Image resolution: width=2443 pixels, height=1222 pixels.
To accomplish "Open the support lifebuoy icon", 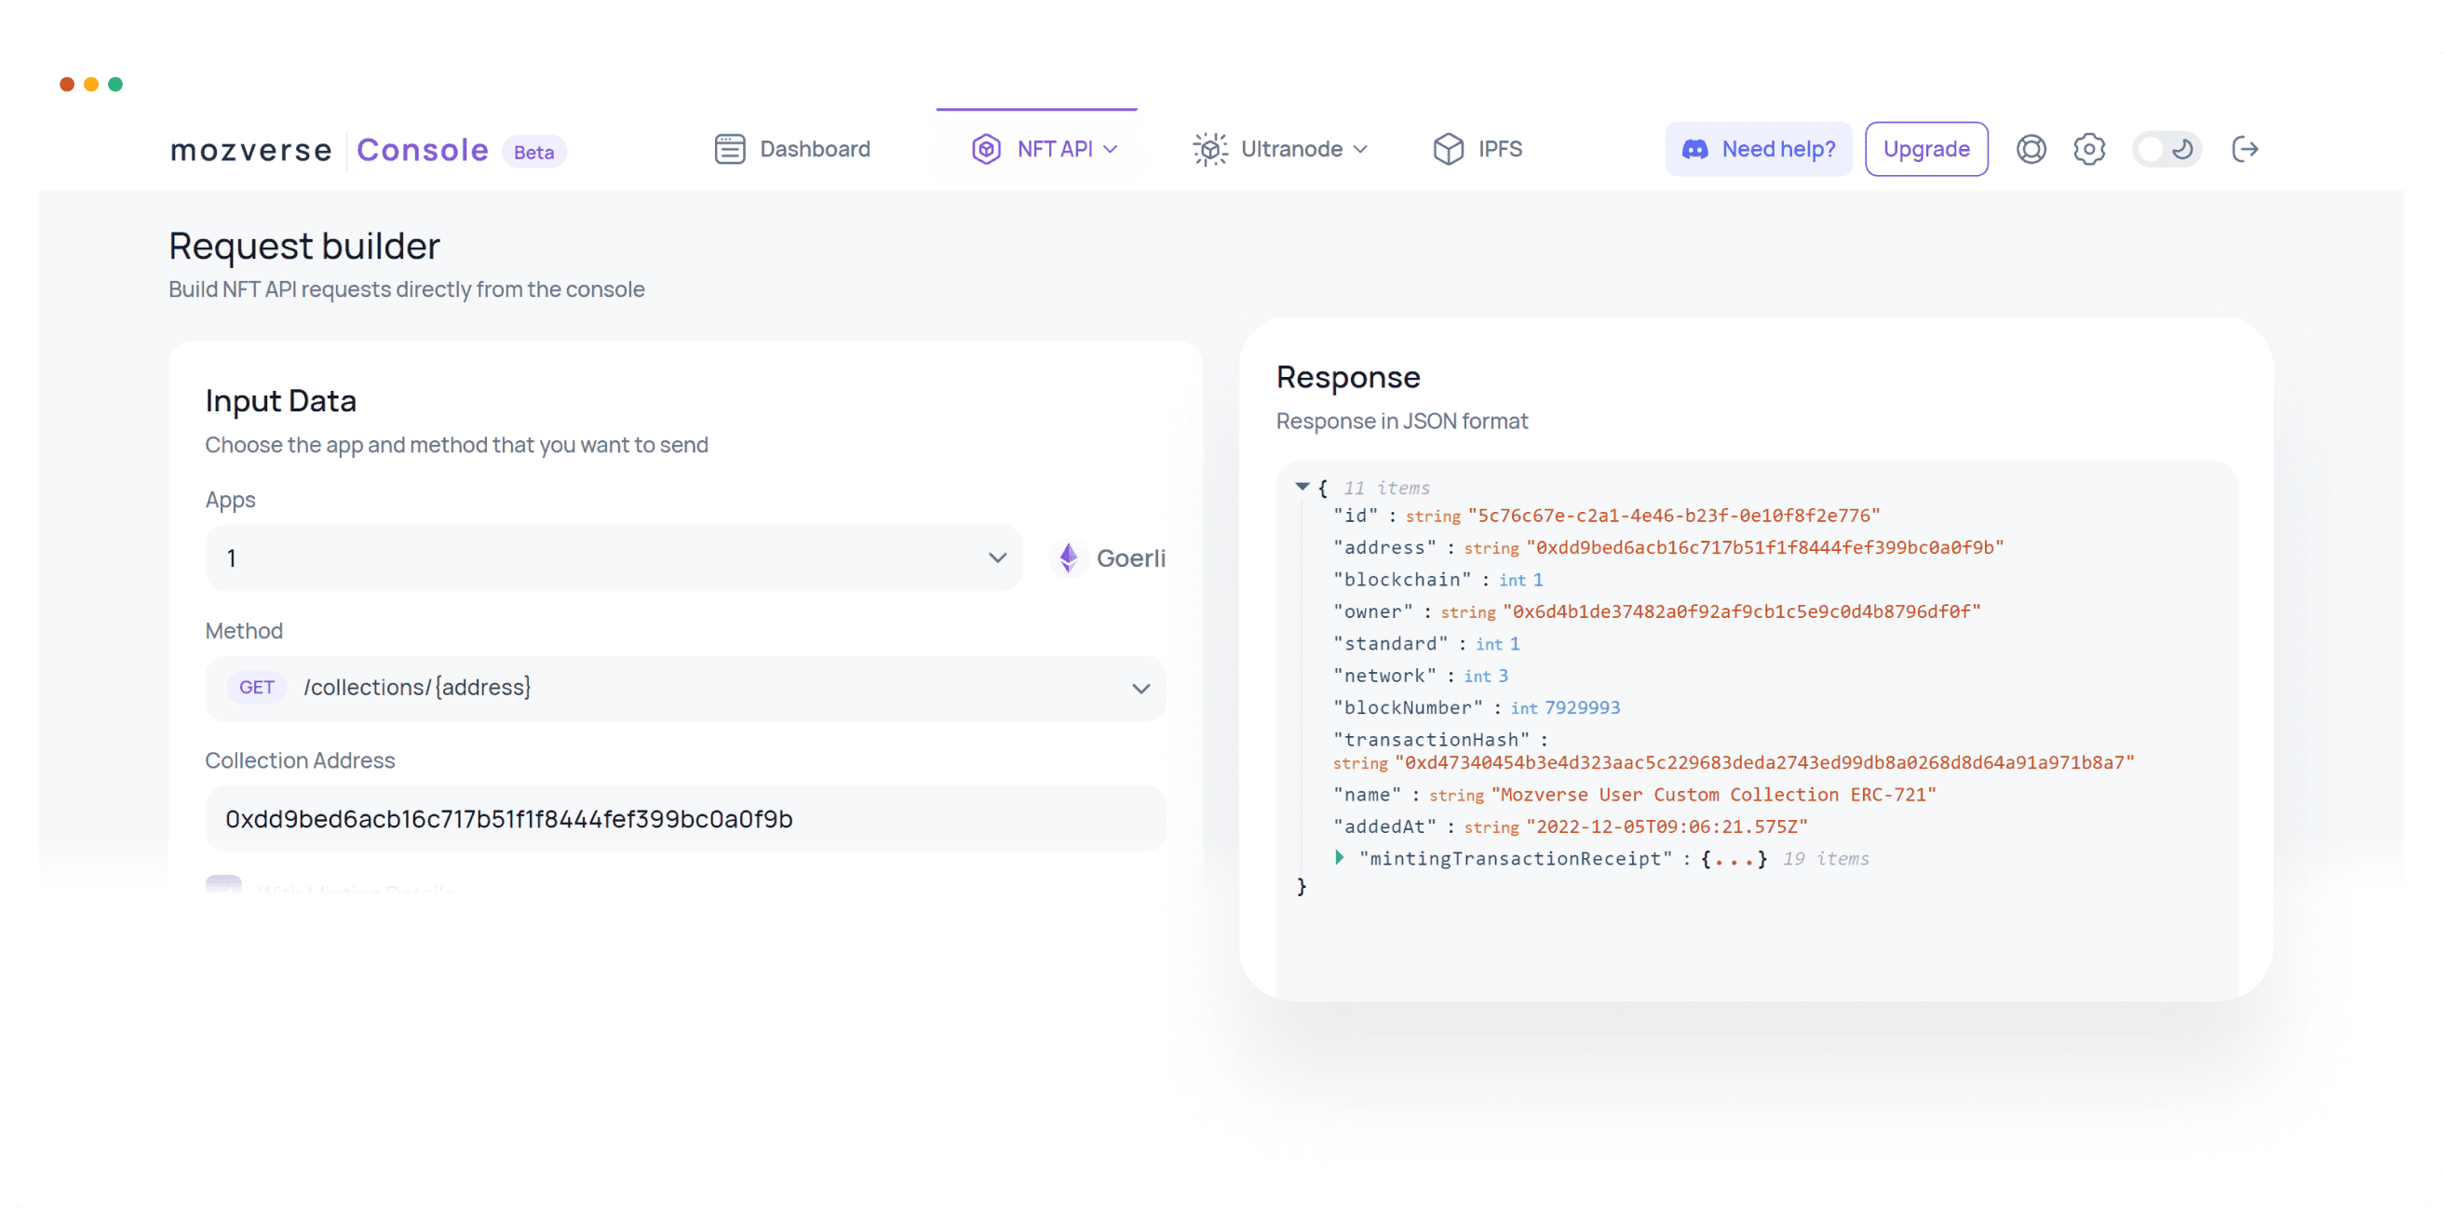I will click(x=2031, y=149).
